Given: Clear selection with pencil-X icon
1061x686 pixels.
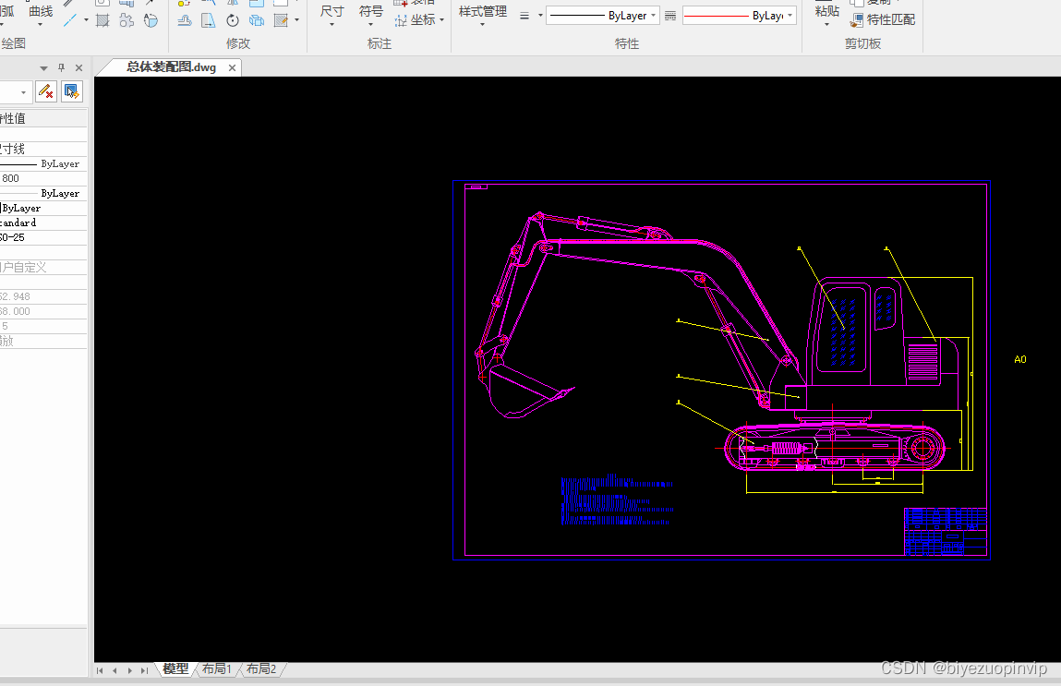Looking at the screenshot, I should click(46, 91).
